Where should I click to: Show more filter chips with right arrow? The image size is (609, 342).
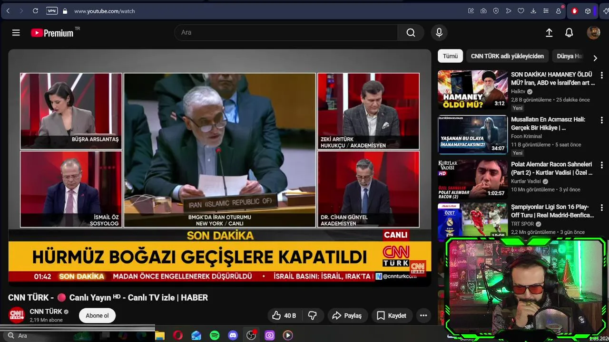tap(595, 58)
